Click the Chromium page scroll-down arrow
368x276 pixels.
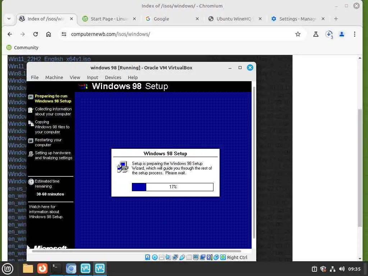[360, 258]
